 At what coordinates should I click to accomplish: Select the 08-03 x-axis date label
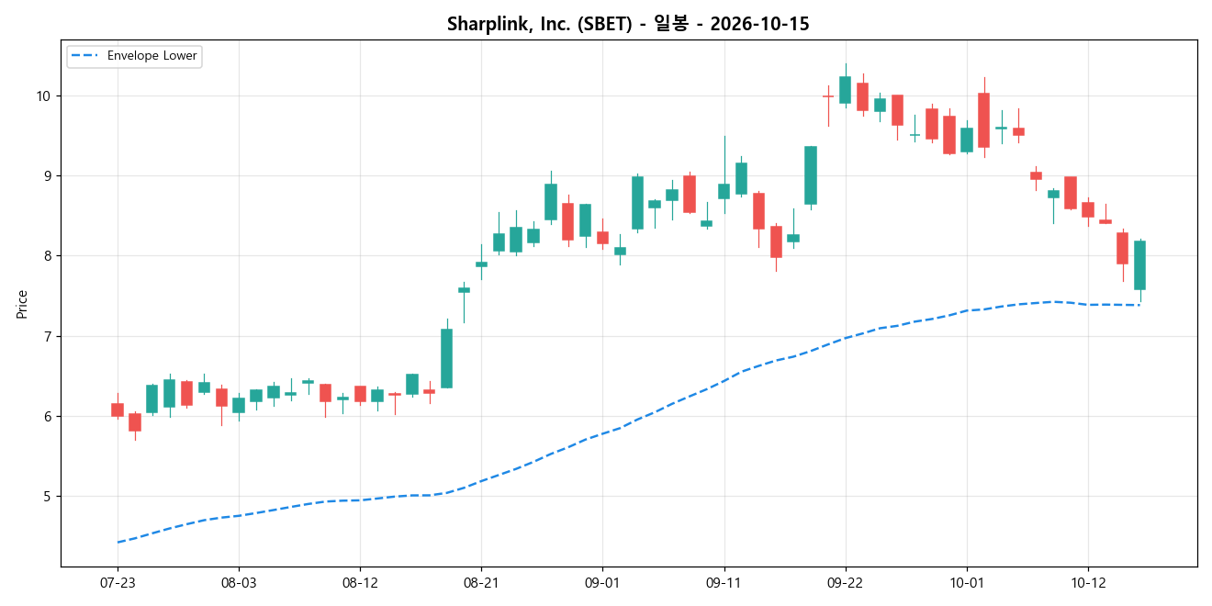(239, 583)
